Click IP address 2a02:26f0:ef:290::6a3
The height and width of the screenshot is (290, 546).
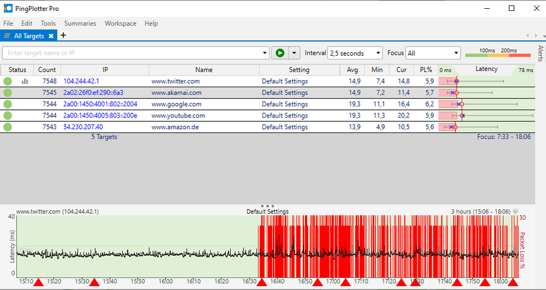click(93, 93)
